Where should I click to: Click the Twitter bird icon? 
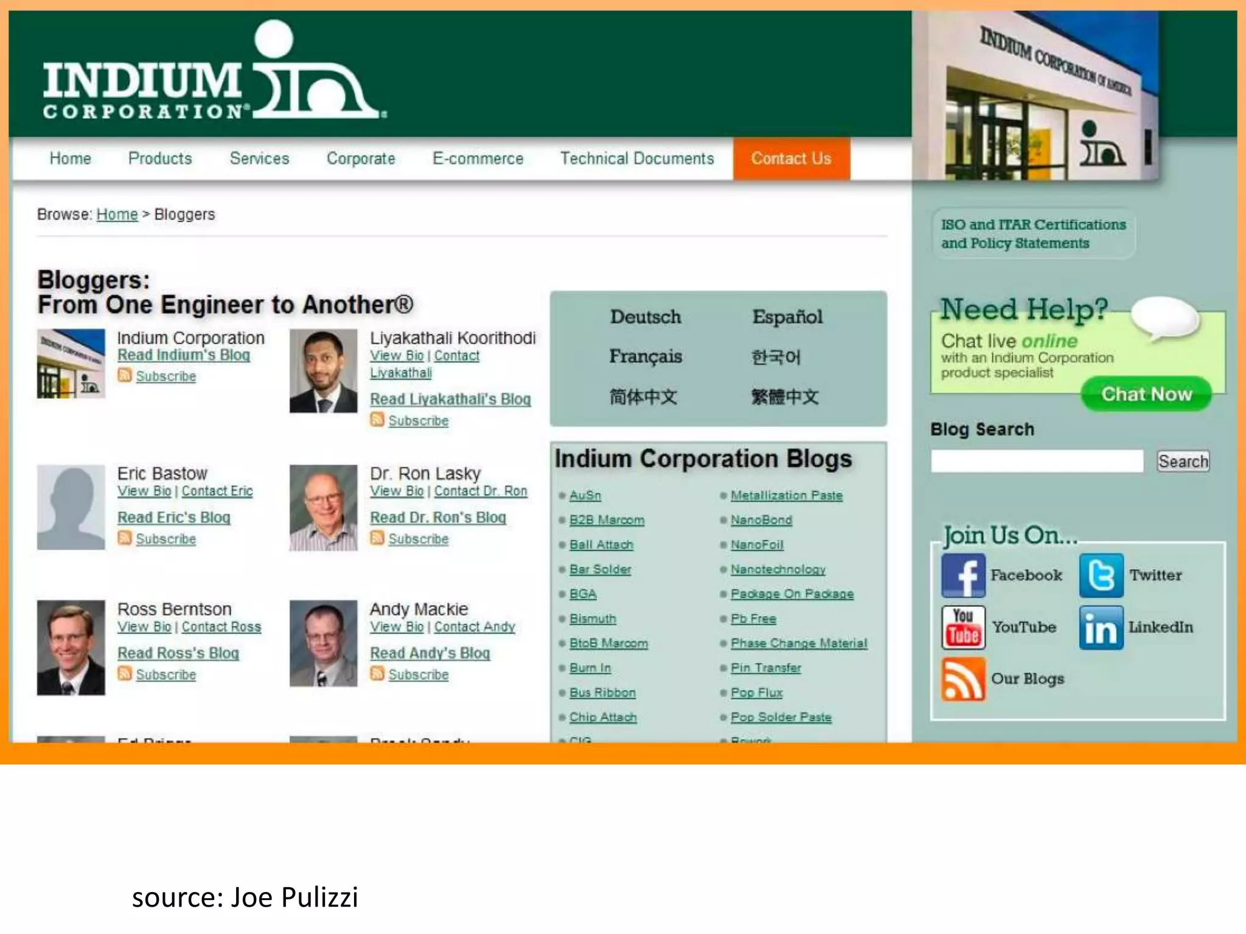click(x=1101, y=575)
